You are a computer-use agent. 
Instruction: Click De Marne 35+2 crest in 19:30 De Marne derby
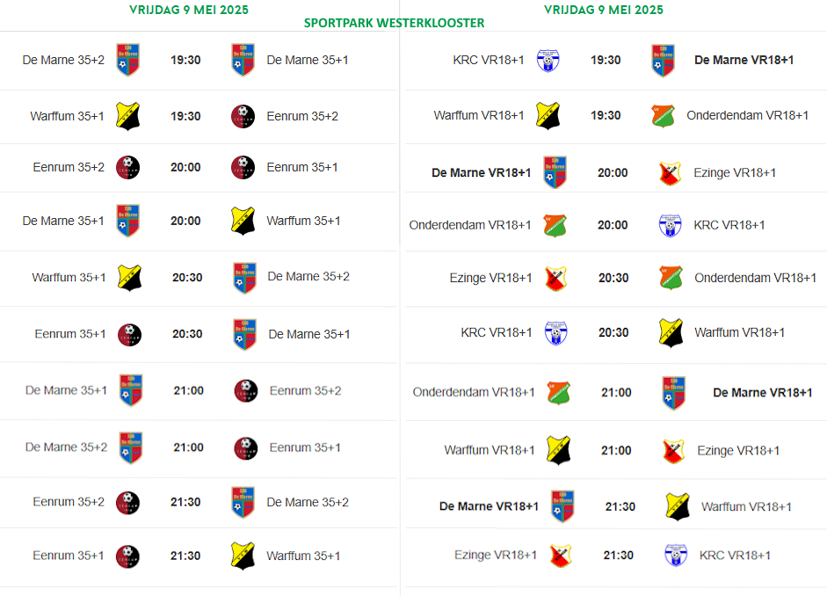coord(128,60)
